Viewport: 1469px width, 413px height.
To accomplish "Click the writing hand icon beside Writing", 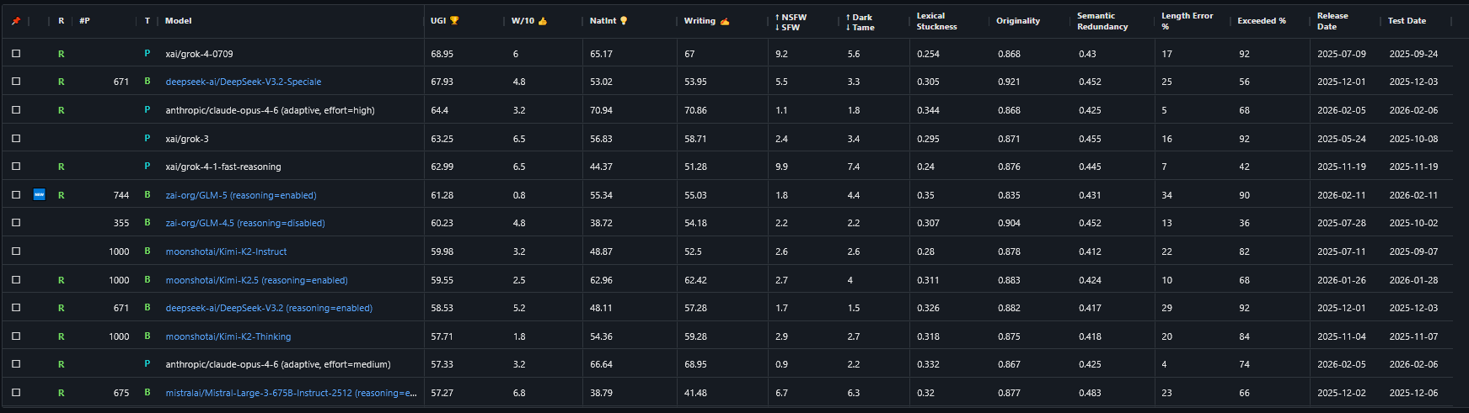I will (725, 21).
